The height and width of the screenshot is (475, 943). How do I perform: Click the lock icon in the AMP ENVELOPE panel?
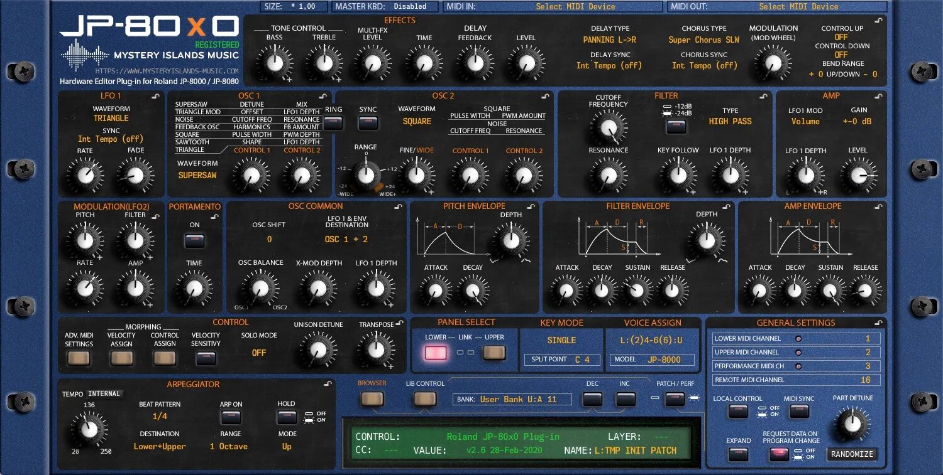point(878,207)
